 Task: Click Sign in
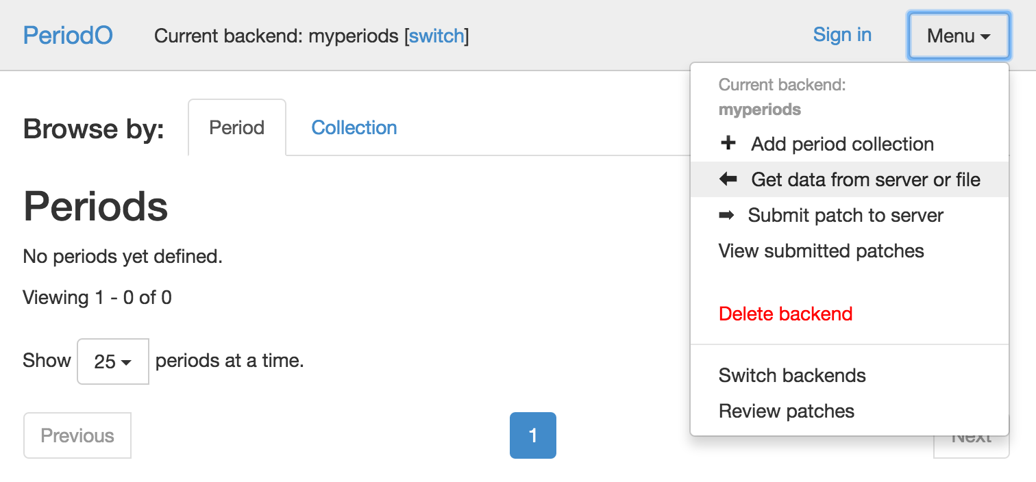842,34
